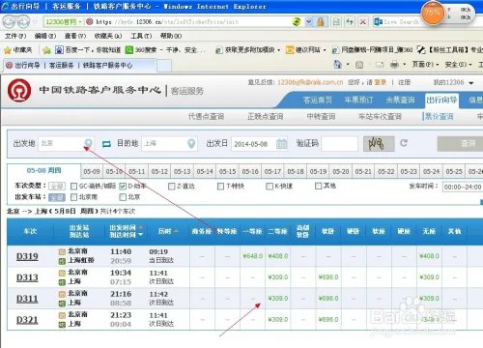Open the 页面(P) dropdown menu
Image resolution: width=483 pixels, height=348 pixels.
425,65
